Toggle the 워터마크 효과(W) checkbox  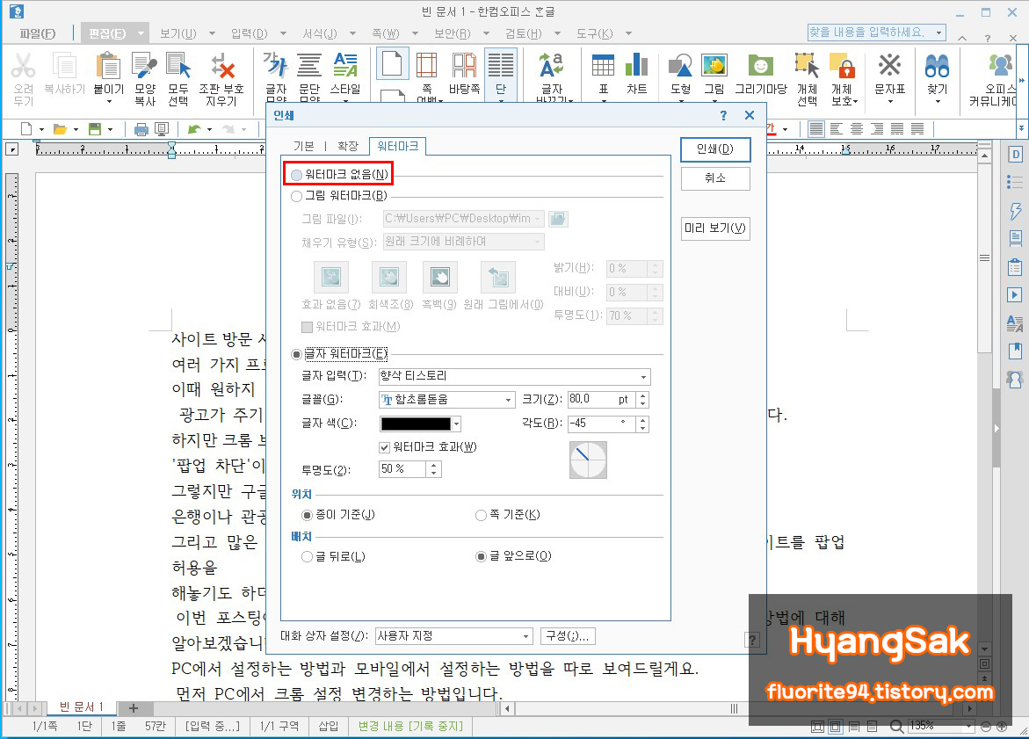tap(385, 447)
